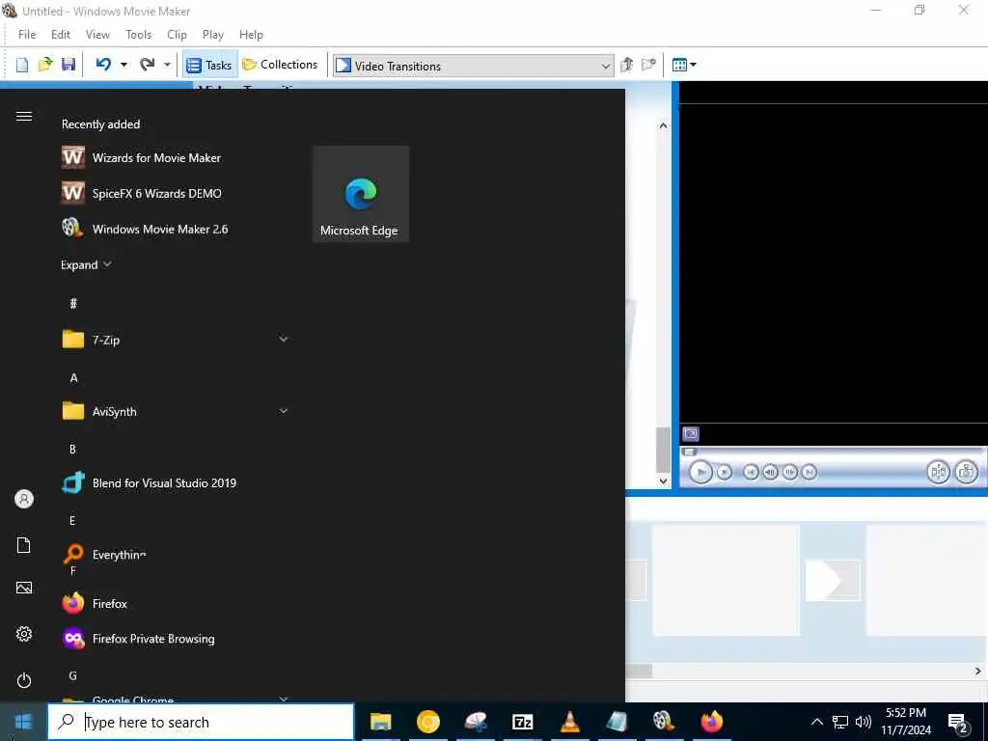This screenshot has width=988, height=741.
Task: Click the New Project icon in toolbar
Action: click(22, 65)
